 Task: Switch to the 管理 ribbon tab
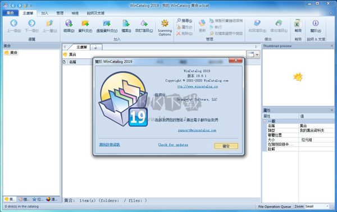pos(60,13)
